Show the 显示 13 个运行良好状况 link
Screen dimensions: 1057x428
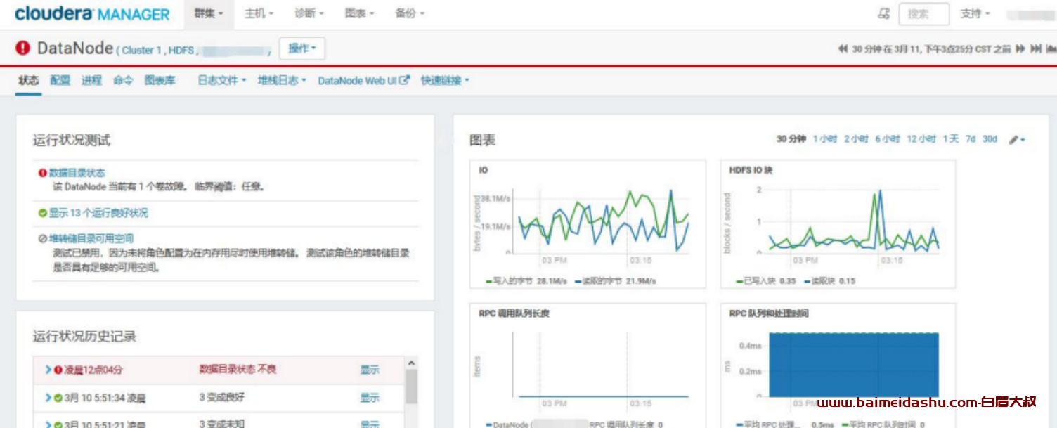pos(98,213)
